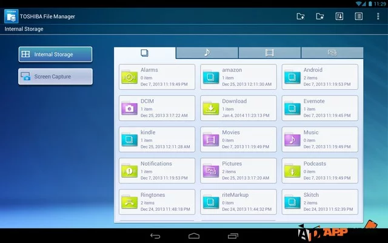388x243 pixels.
Task: Switch to the all files tab
Action: [x=145, y=53]
